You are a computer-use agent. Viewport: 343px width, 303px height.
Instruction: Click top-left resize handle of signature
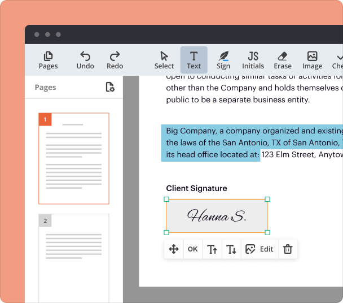pyautogui.click(x=166, y=199)
